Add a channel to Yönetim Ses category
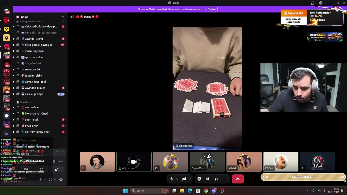The width and height of the screenshot is (347, 195). (x=63, y=140)
